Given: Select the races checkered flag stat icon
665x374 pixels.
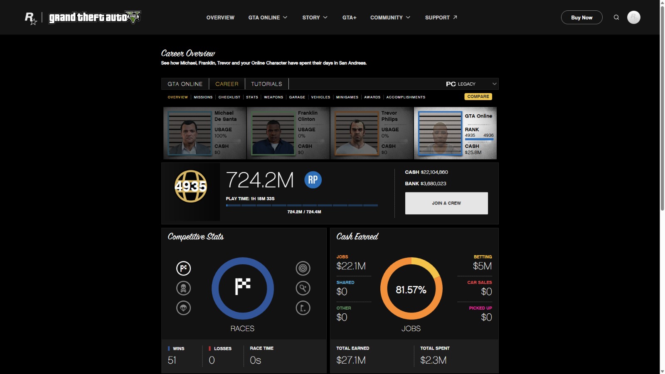Looking at the screenshot, I should (x=183, y=268).
